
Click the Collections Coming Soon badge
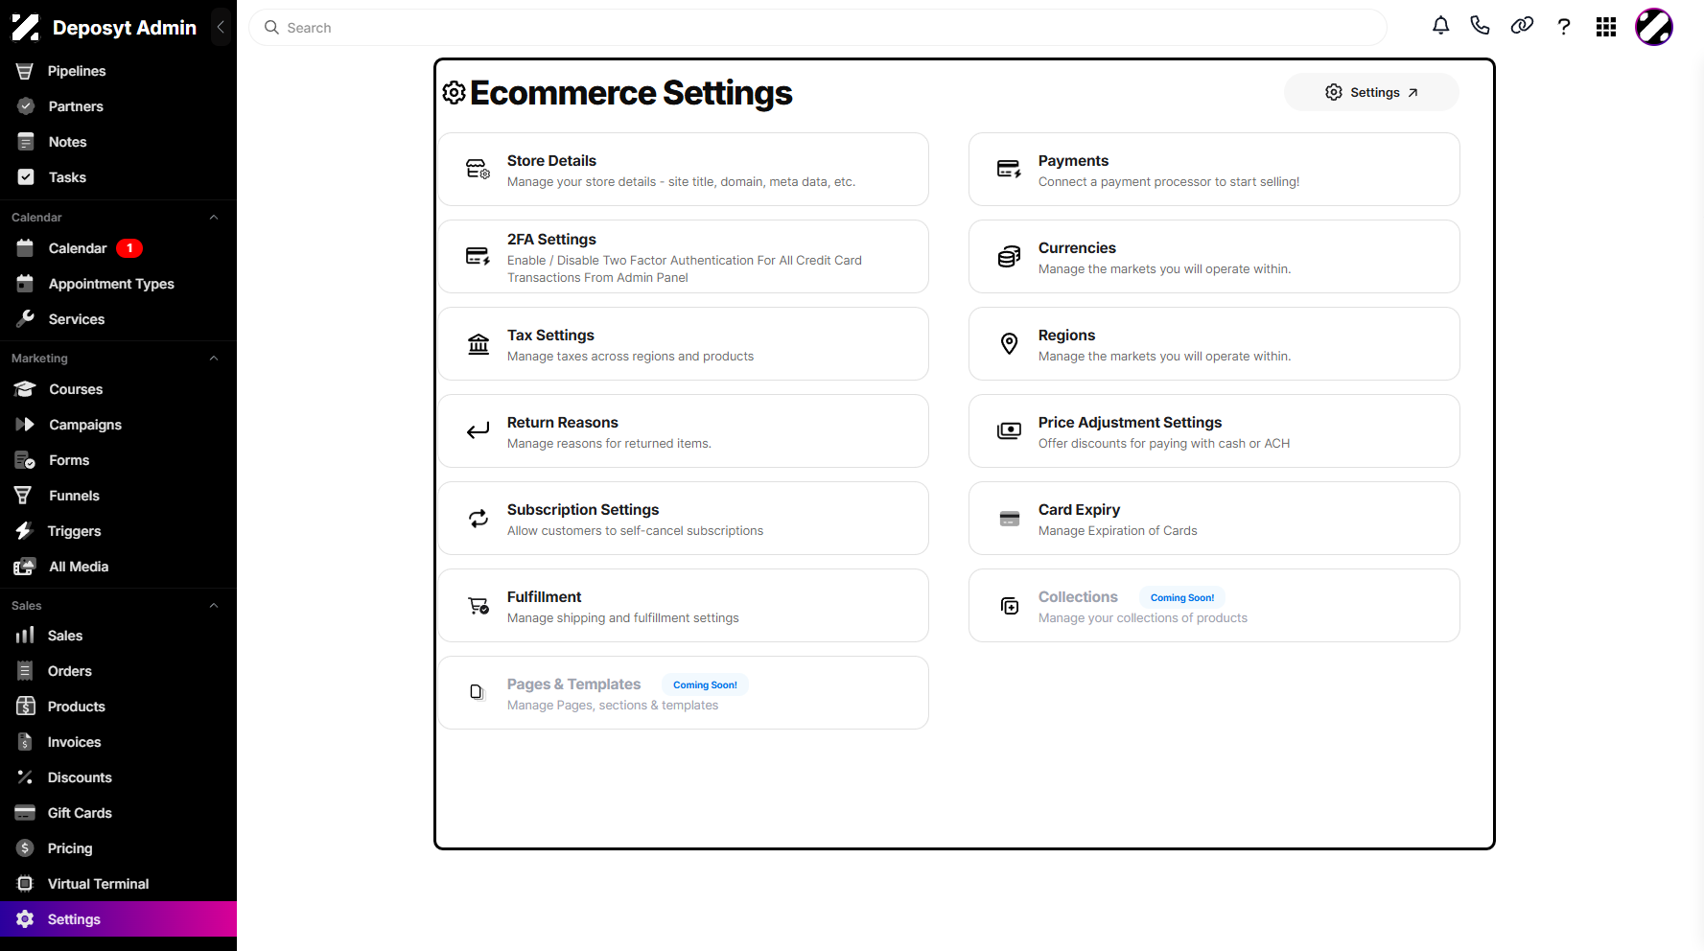pos(1182,597)
